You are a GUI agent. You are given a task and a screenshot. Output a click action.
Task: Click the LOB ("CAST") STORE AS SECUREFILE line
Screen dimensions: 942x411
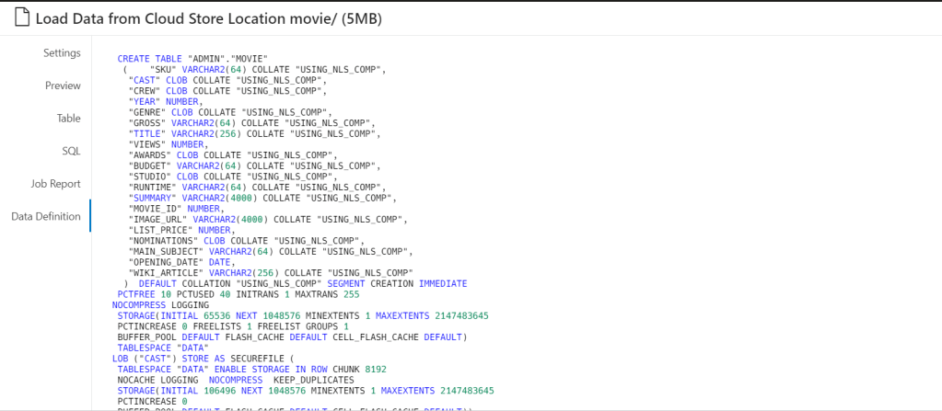201,359
